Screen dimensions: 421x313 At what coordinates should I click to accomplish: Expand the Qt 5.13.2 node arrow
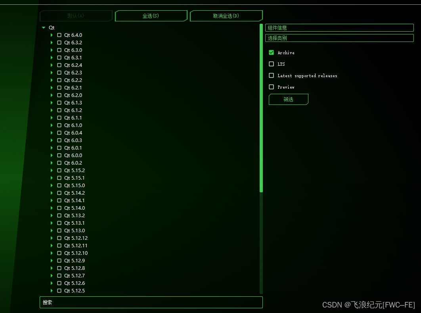click(52, 215)
